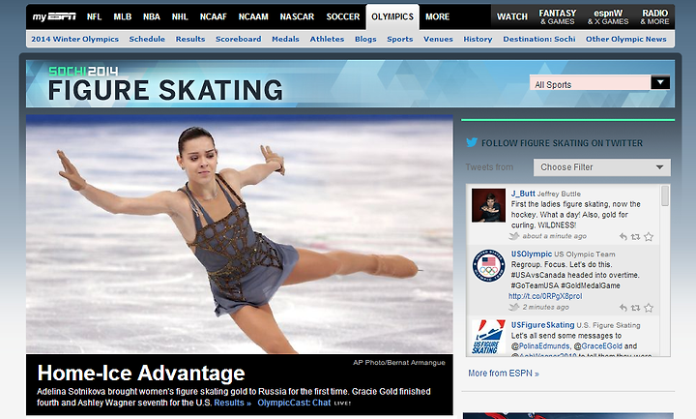Open espnW & X Games menu

click(x=608, y=16)
